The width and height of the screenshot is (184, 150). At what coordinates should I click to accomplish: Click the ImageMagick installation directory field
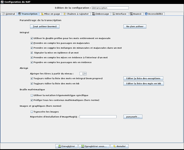[x=98, y=117]
